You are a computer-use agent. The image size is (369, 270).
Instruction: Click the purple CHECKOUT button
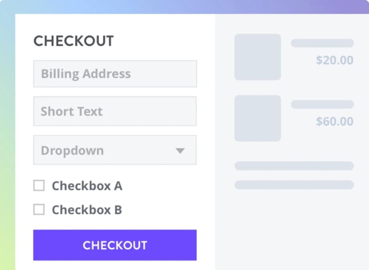click(115, 245)
